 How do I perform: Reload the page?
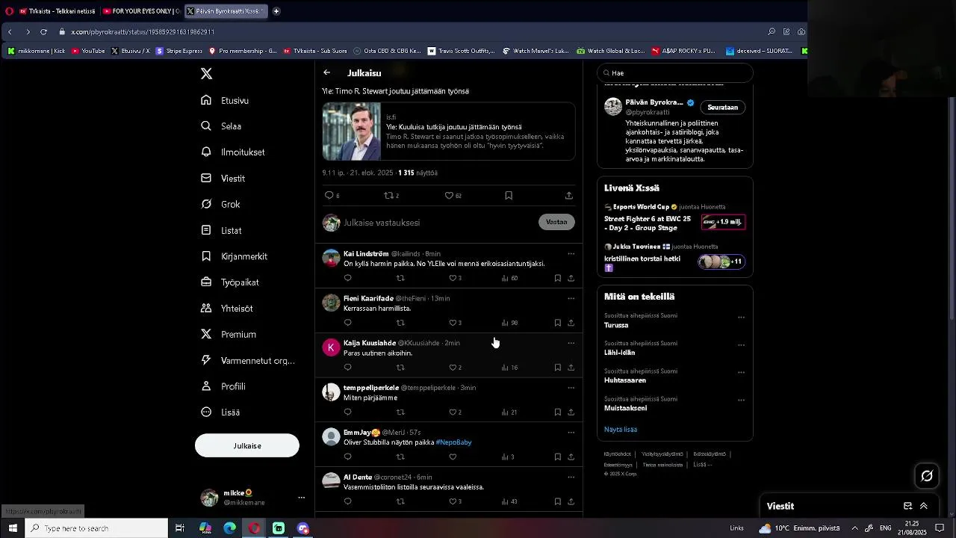coord(43,32)
